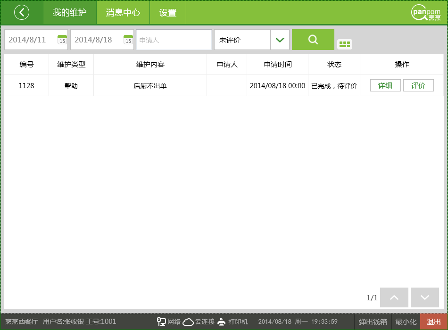Click the back arrow icon

click(x=22, y=12)
